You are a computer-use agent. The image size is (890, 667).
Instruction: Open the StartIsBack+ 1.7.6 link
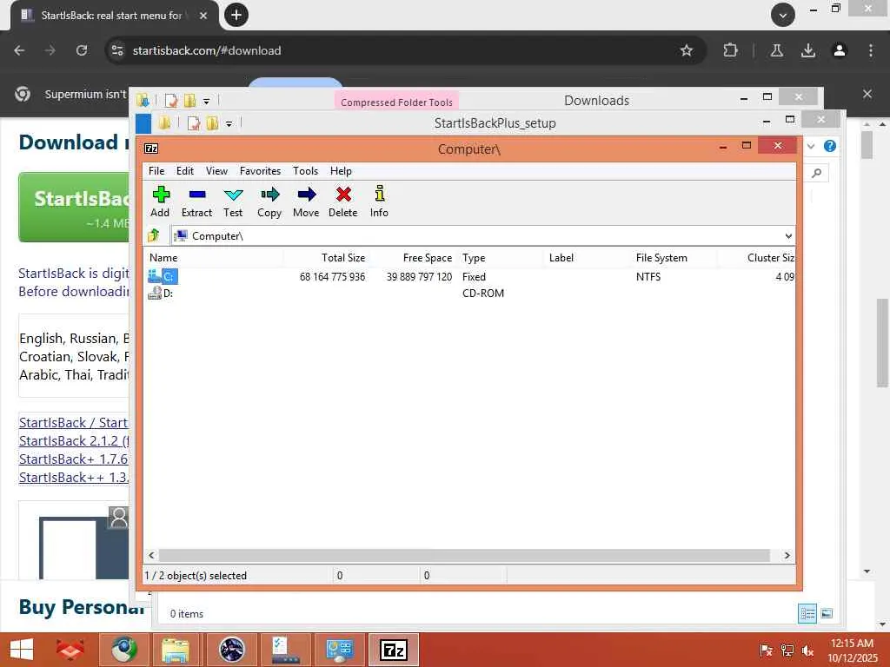73,459
